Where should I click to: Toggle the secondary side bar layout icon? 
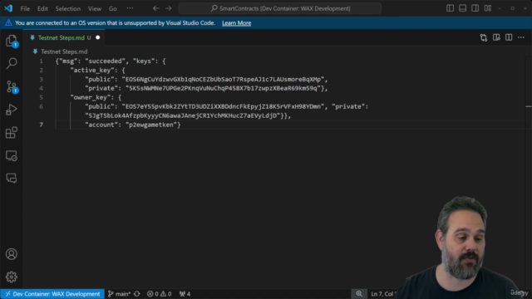pos(475,8)
